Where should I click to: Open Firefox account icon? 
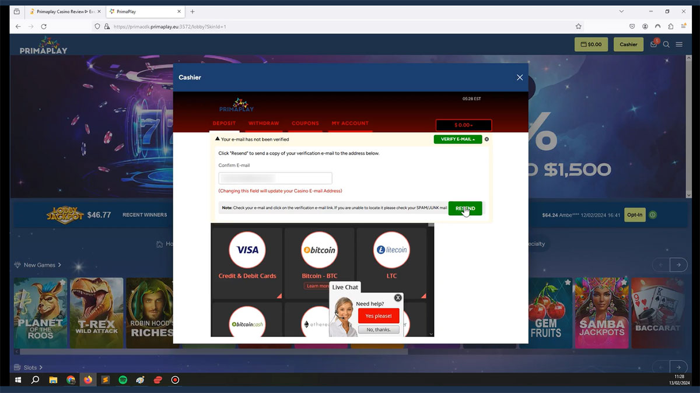[x=645, y=26]
